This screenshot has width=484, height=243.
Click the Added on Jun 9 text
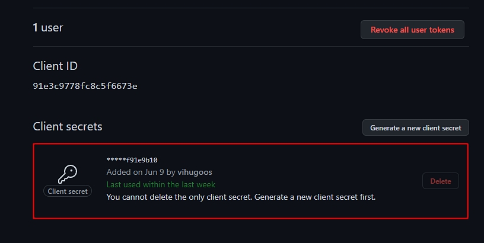pyautogui.click(x=135, y=172)
